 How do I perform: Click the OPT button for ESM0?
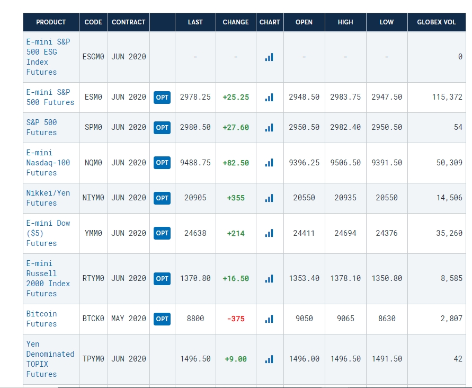(162, 98)
